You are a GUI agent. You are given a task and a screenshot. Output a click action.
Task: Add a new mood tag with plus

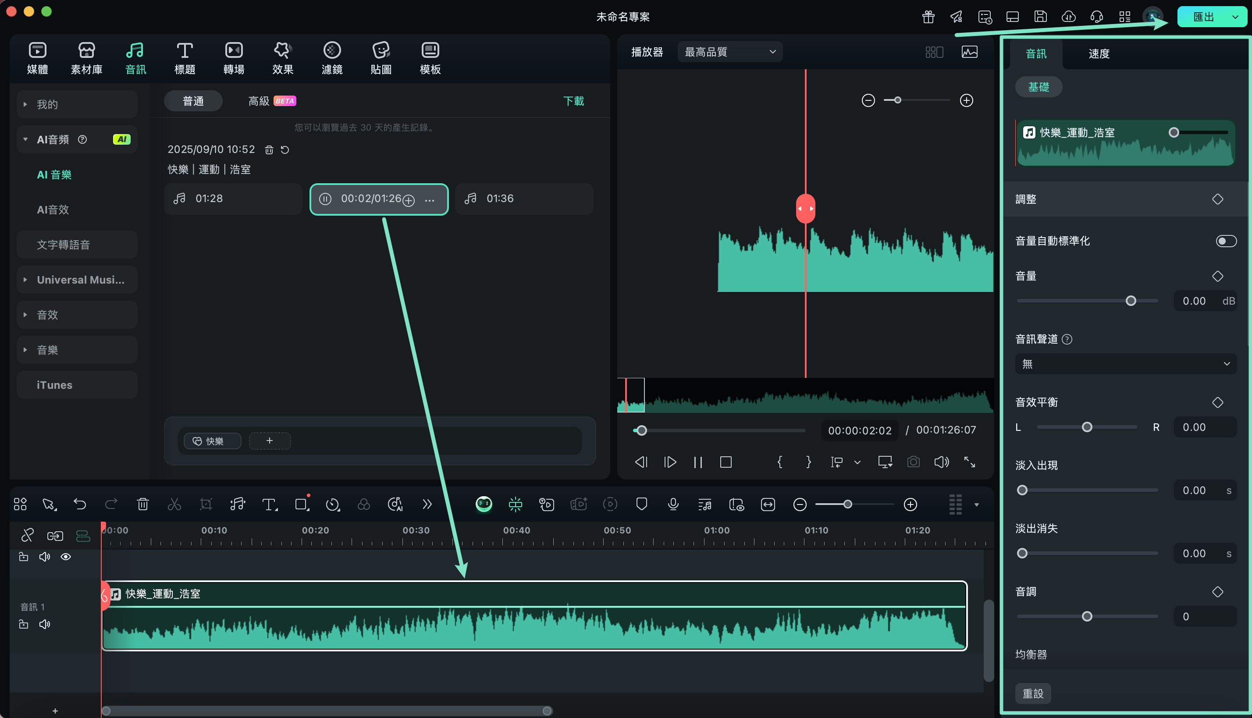tap(270, 441)
